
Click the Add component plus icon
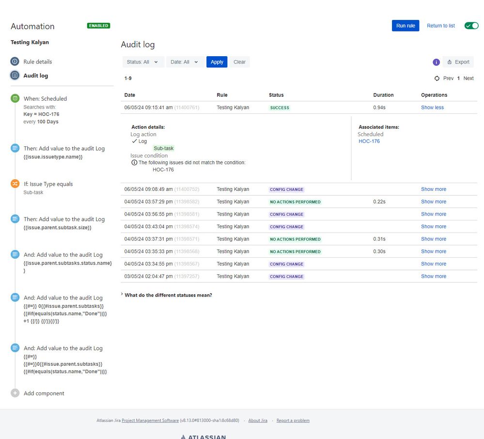click(x=15, y=393)
